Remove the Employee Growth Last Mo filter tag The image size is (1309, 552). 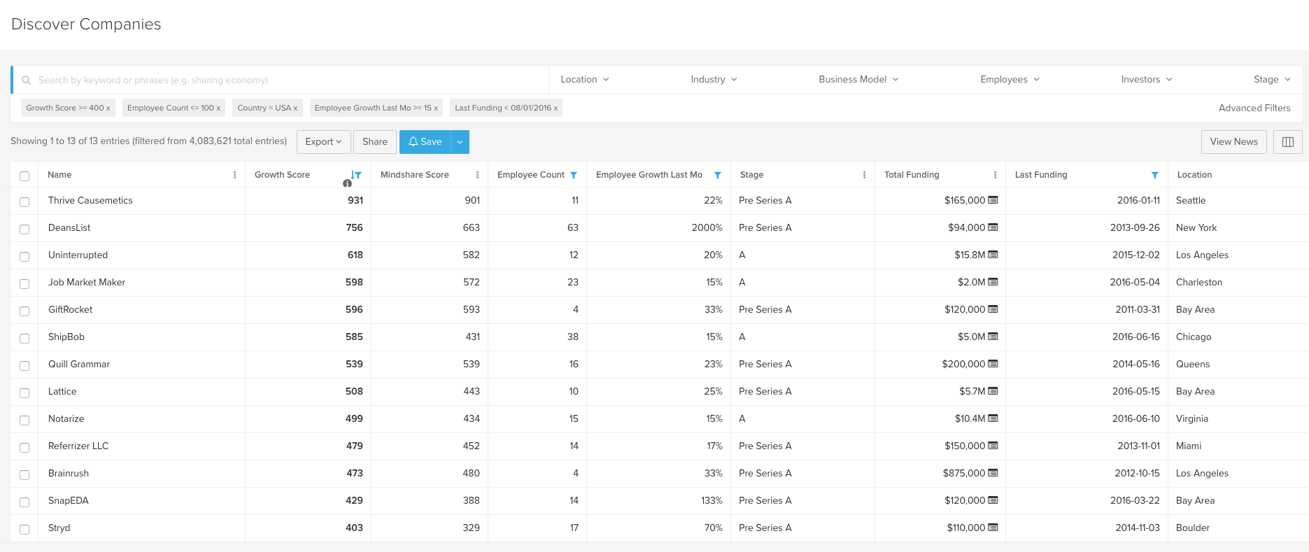pyautogui.click(x=436, y=108)
